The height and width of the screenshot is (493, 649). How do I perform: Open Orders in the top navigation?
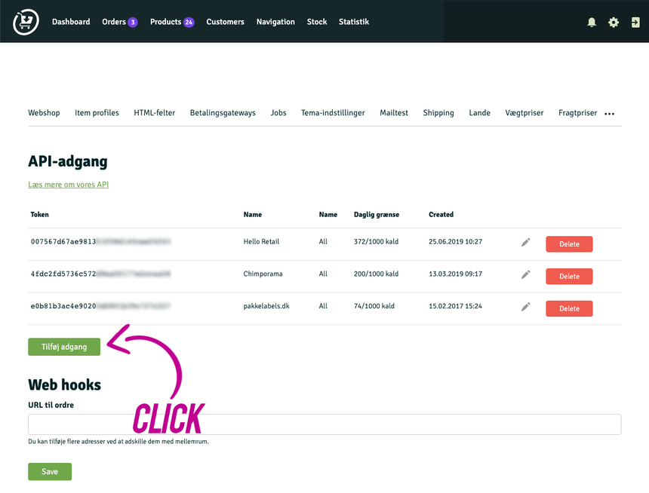tap(119, 22)
